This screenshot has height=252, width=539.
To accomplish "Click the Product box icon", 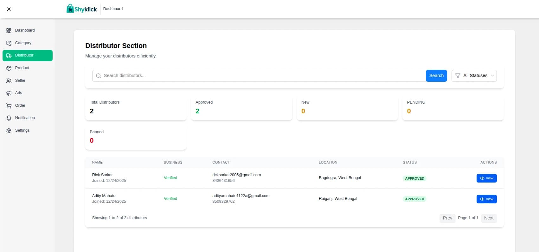I will [9, 68].
